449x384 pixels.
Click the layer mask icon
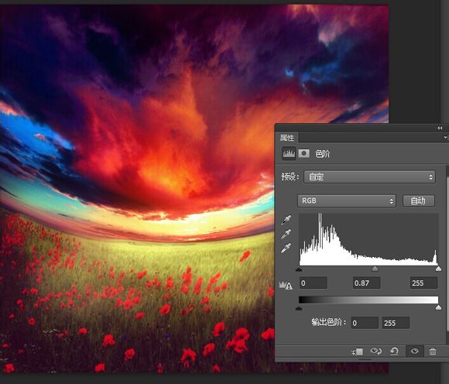click(303, 153)
